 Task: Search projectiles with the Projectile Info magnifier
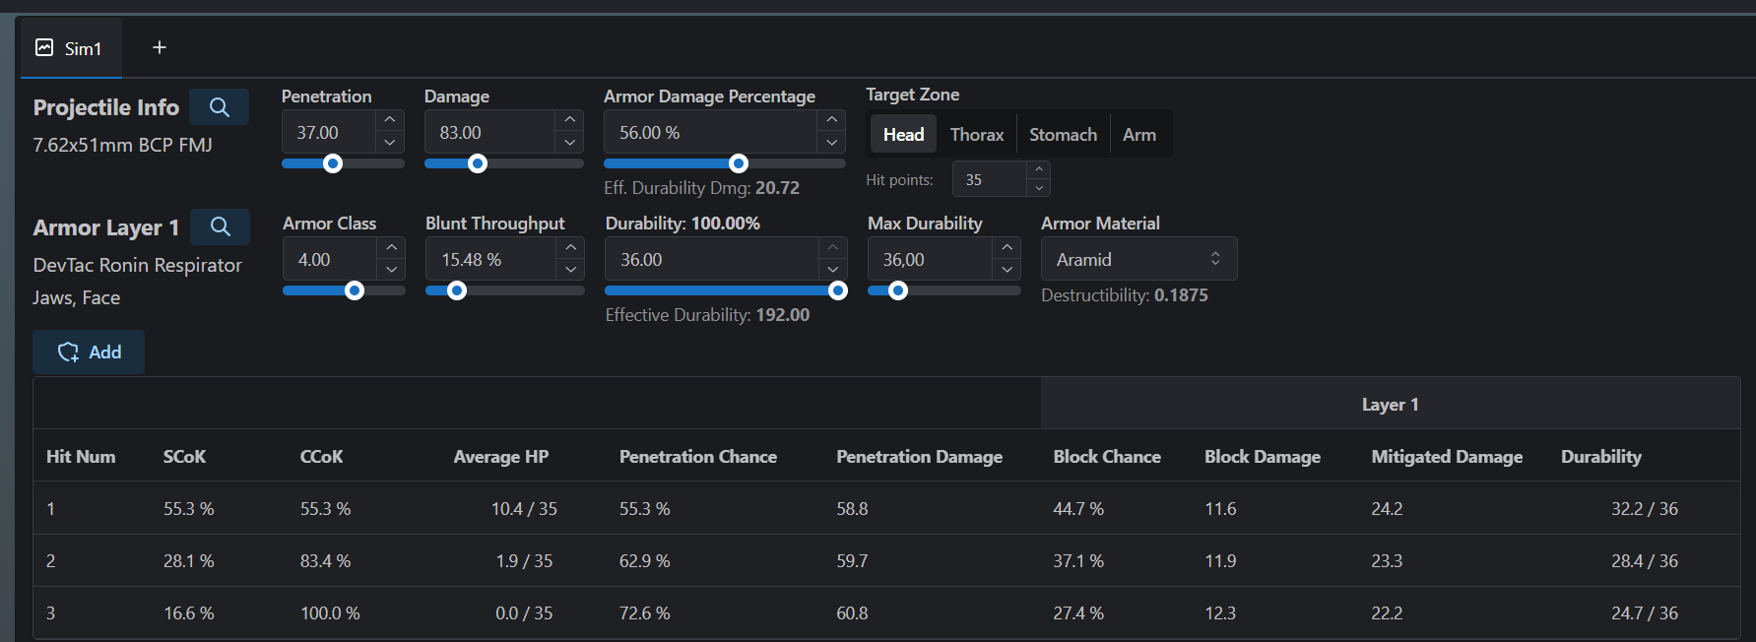[219, 107]
